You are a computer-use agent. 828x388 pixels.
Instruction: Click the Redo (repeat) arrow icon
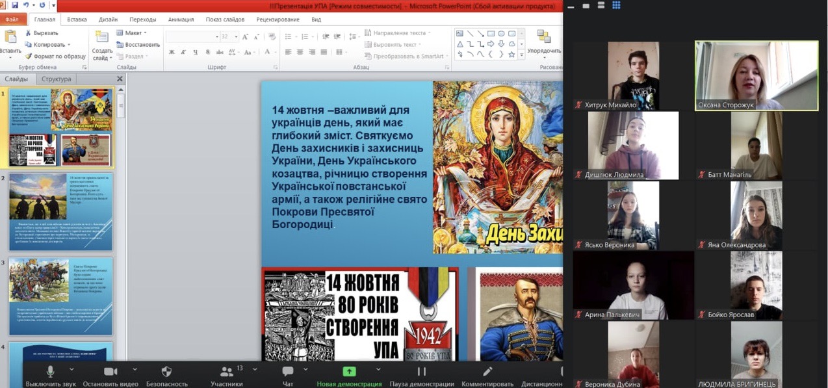42,5
